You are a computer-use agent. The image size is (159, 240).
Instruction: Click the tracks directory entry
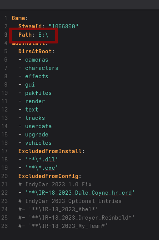(x=35, y=118)
